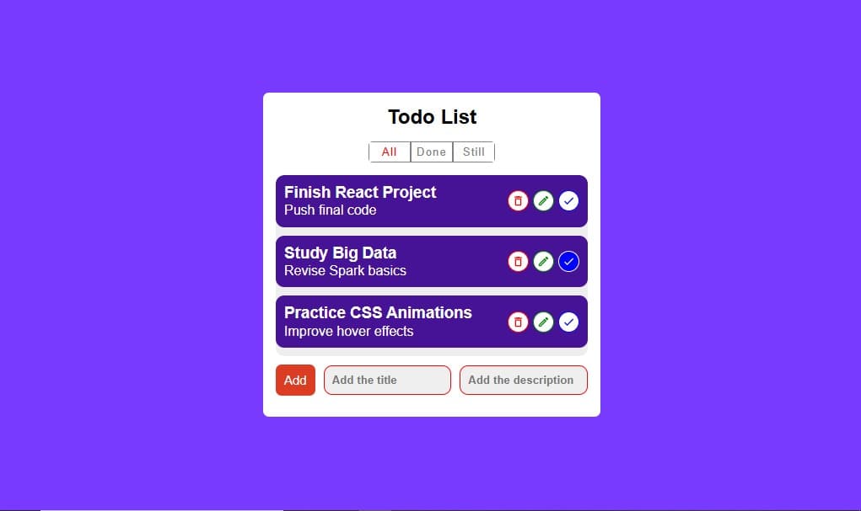Select the Still filter tab

(x=473, y=152)
